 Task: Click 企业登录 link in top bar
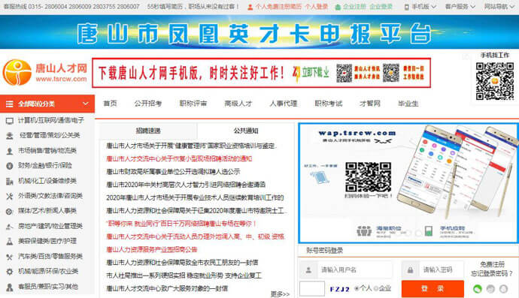[x=381, y=7]
